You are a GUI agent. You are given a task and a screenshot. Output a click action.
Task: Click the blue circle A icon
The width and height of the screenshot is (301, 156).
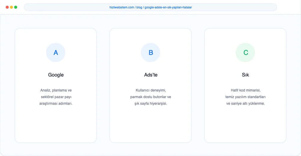[56, 52]
